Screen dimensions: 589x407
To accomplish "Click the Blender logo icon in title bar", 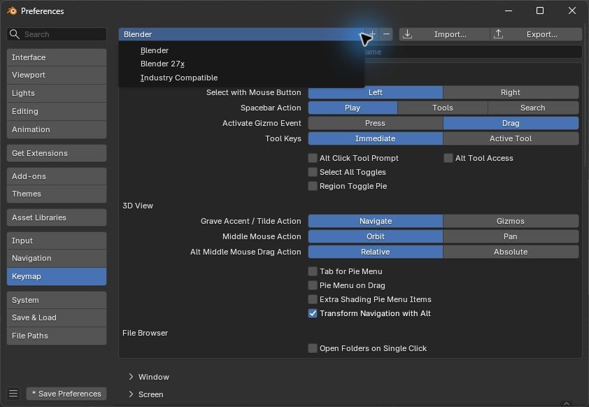I will 12,11.
